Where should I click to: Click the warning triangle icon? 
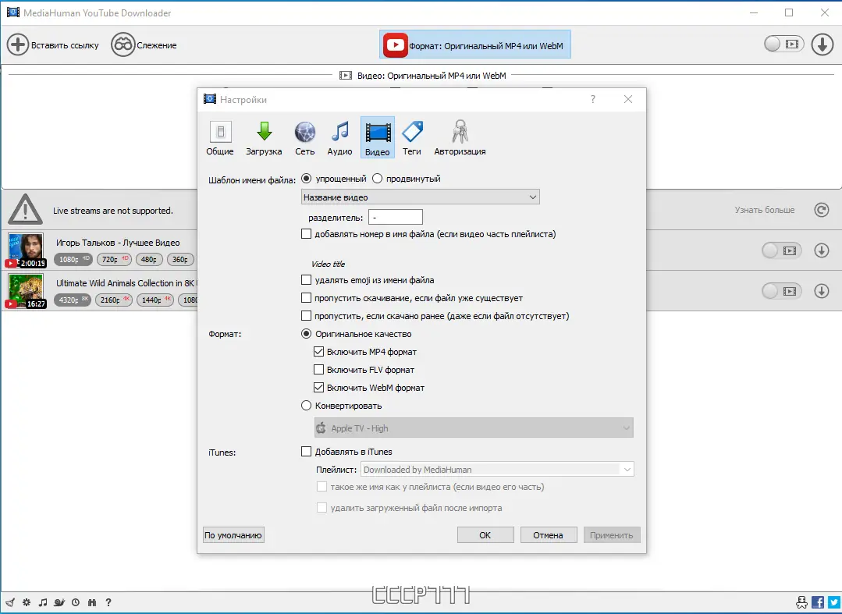coord(25,210)
